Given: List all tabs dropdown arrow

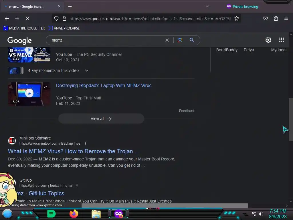Looking at the screenshot, I should (x=207, y=6).
